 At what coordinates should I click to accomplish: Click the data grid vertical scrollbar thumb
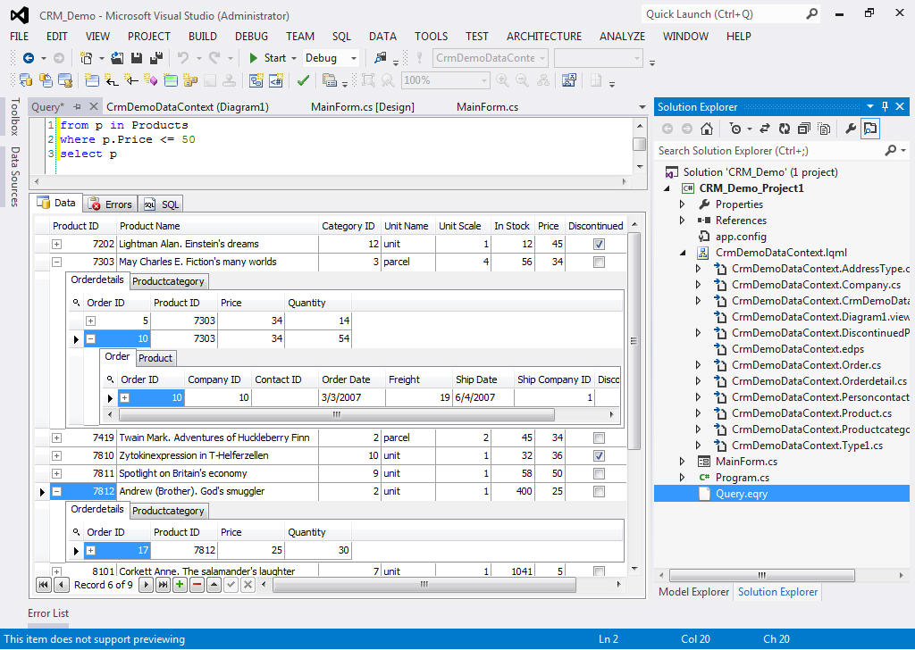[x=634, y=341]
